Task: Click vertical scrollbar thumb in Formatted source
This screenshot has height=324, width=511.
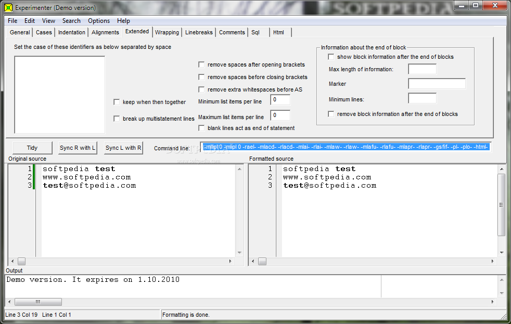Action: 502,205
